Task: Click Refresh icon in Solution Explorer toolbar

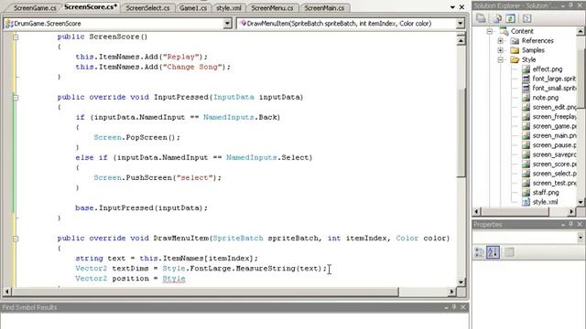Action: pos(511,18)
